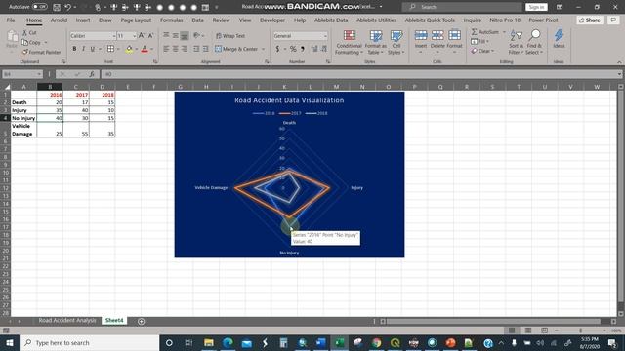
Task: Click the Sign in button
Action: [x=536, y=7]
